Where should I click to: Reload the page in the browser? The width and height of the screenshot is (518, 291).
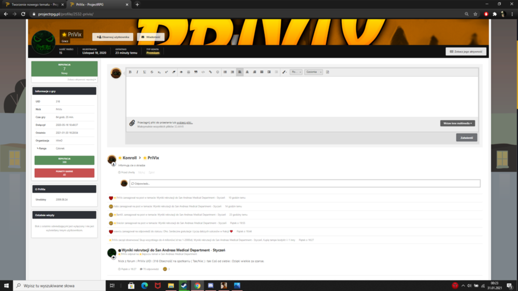click(23, 14)
